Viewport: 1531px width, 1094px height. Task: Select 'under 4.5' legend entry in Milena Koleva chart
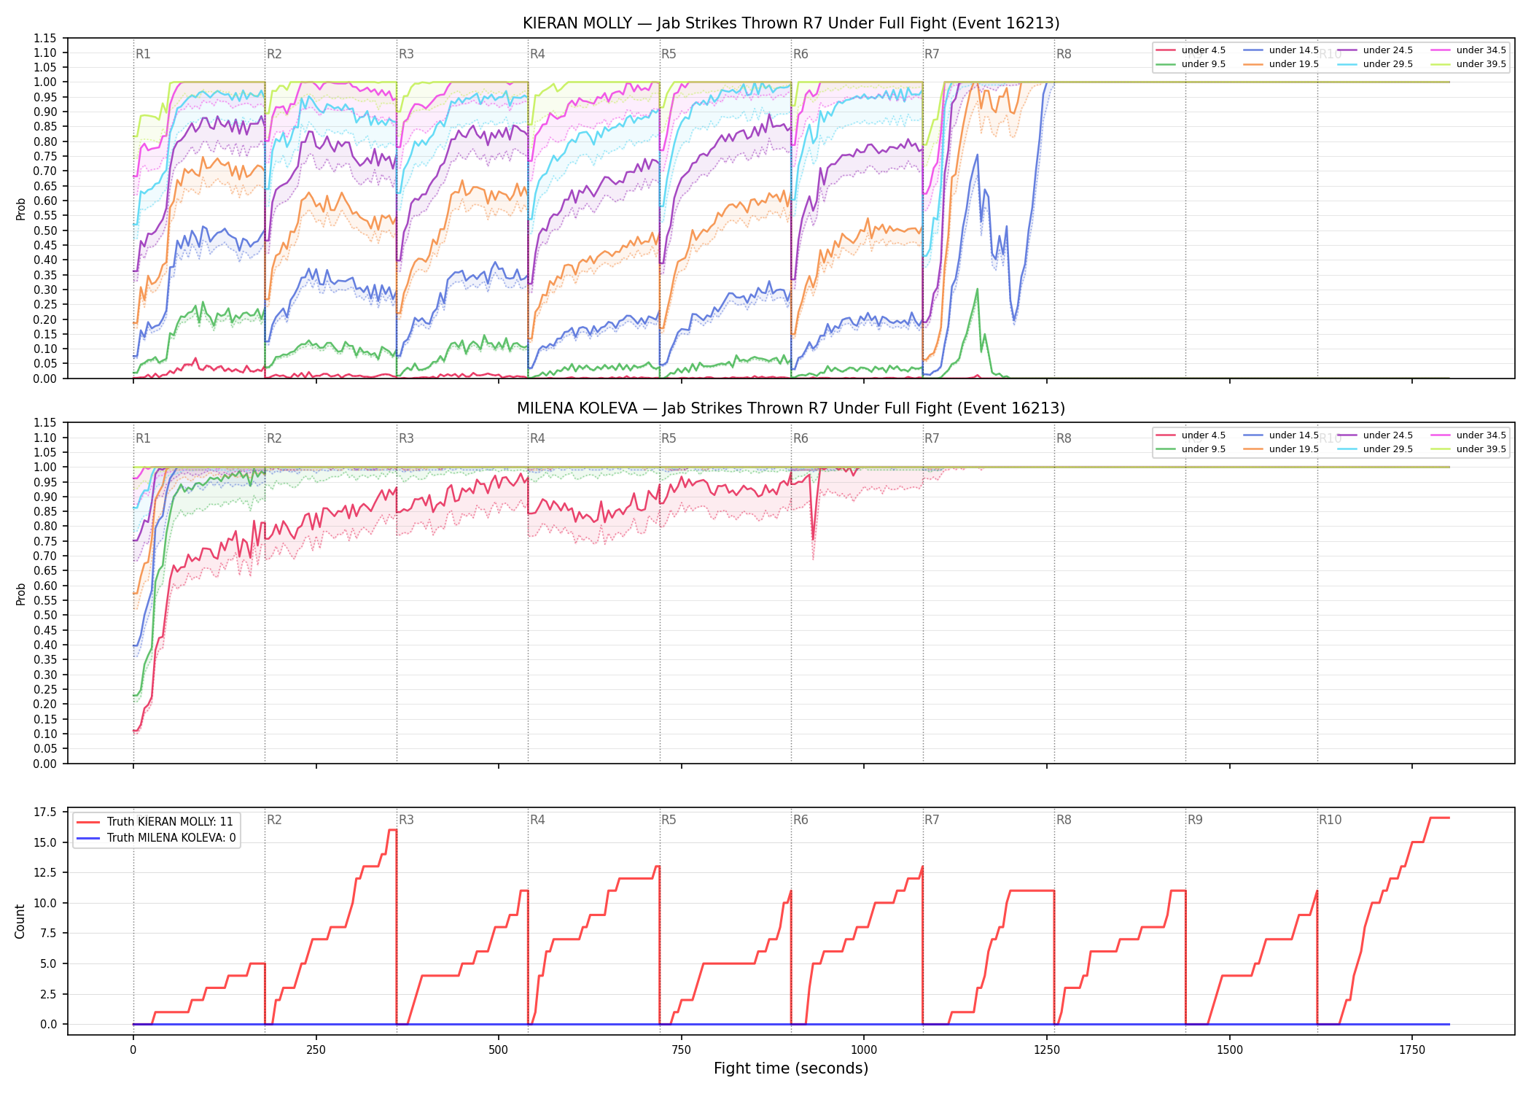(x=1191, y=435)
